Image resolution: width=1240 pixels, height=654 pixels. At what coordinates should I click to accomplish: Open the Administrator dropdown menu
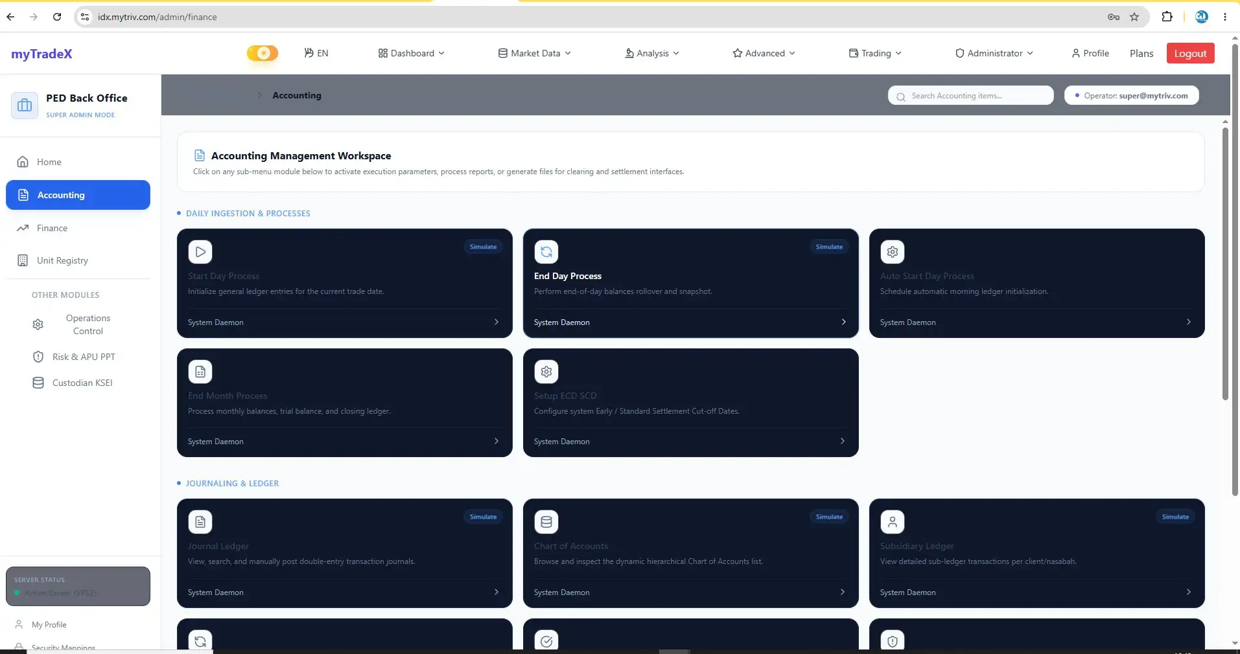994,53
